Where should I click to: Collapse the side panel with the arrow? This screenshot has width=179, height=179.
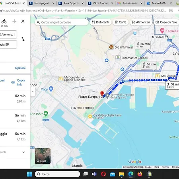tap(33, 91)
